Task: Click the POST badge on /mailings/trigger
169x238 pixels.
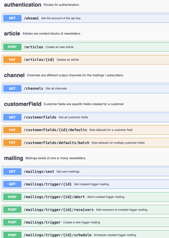Action: click(12, 222)
